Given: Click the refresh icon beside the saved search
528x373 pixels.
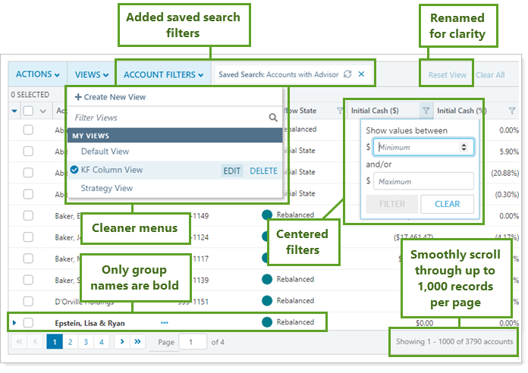Looking at the screenshot, I should pos(347,74).
